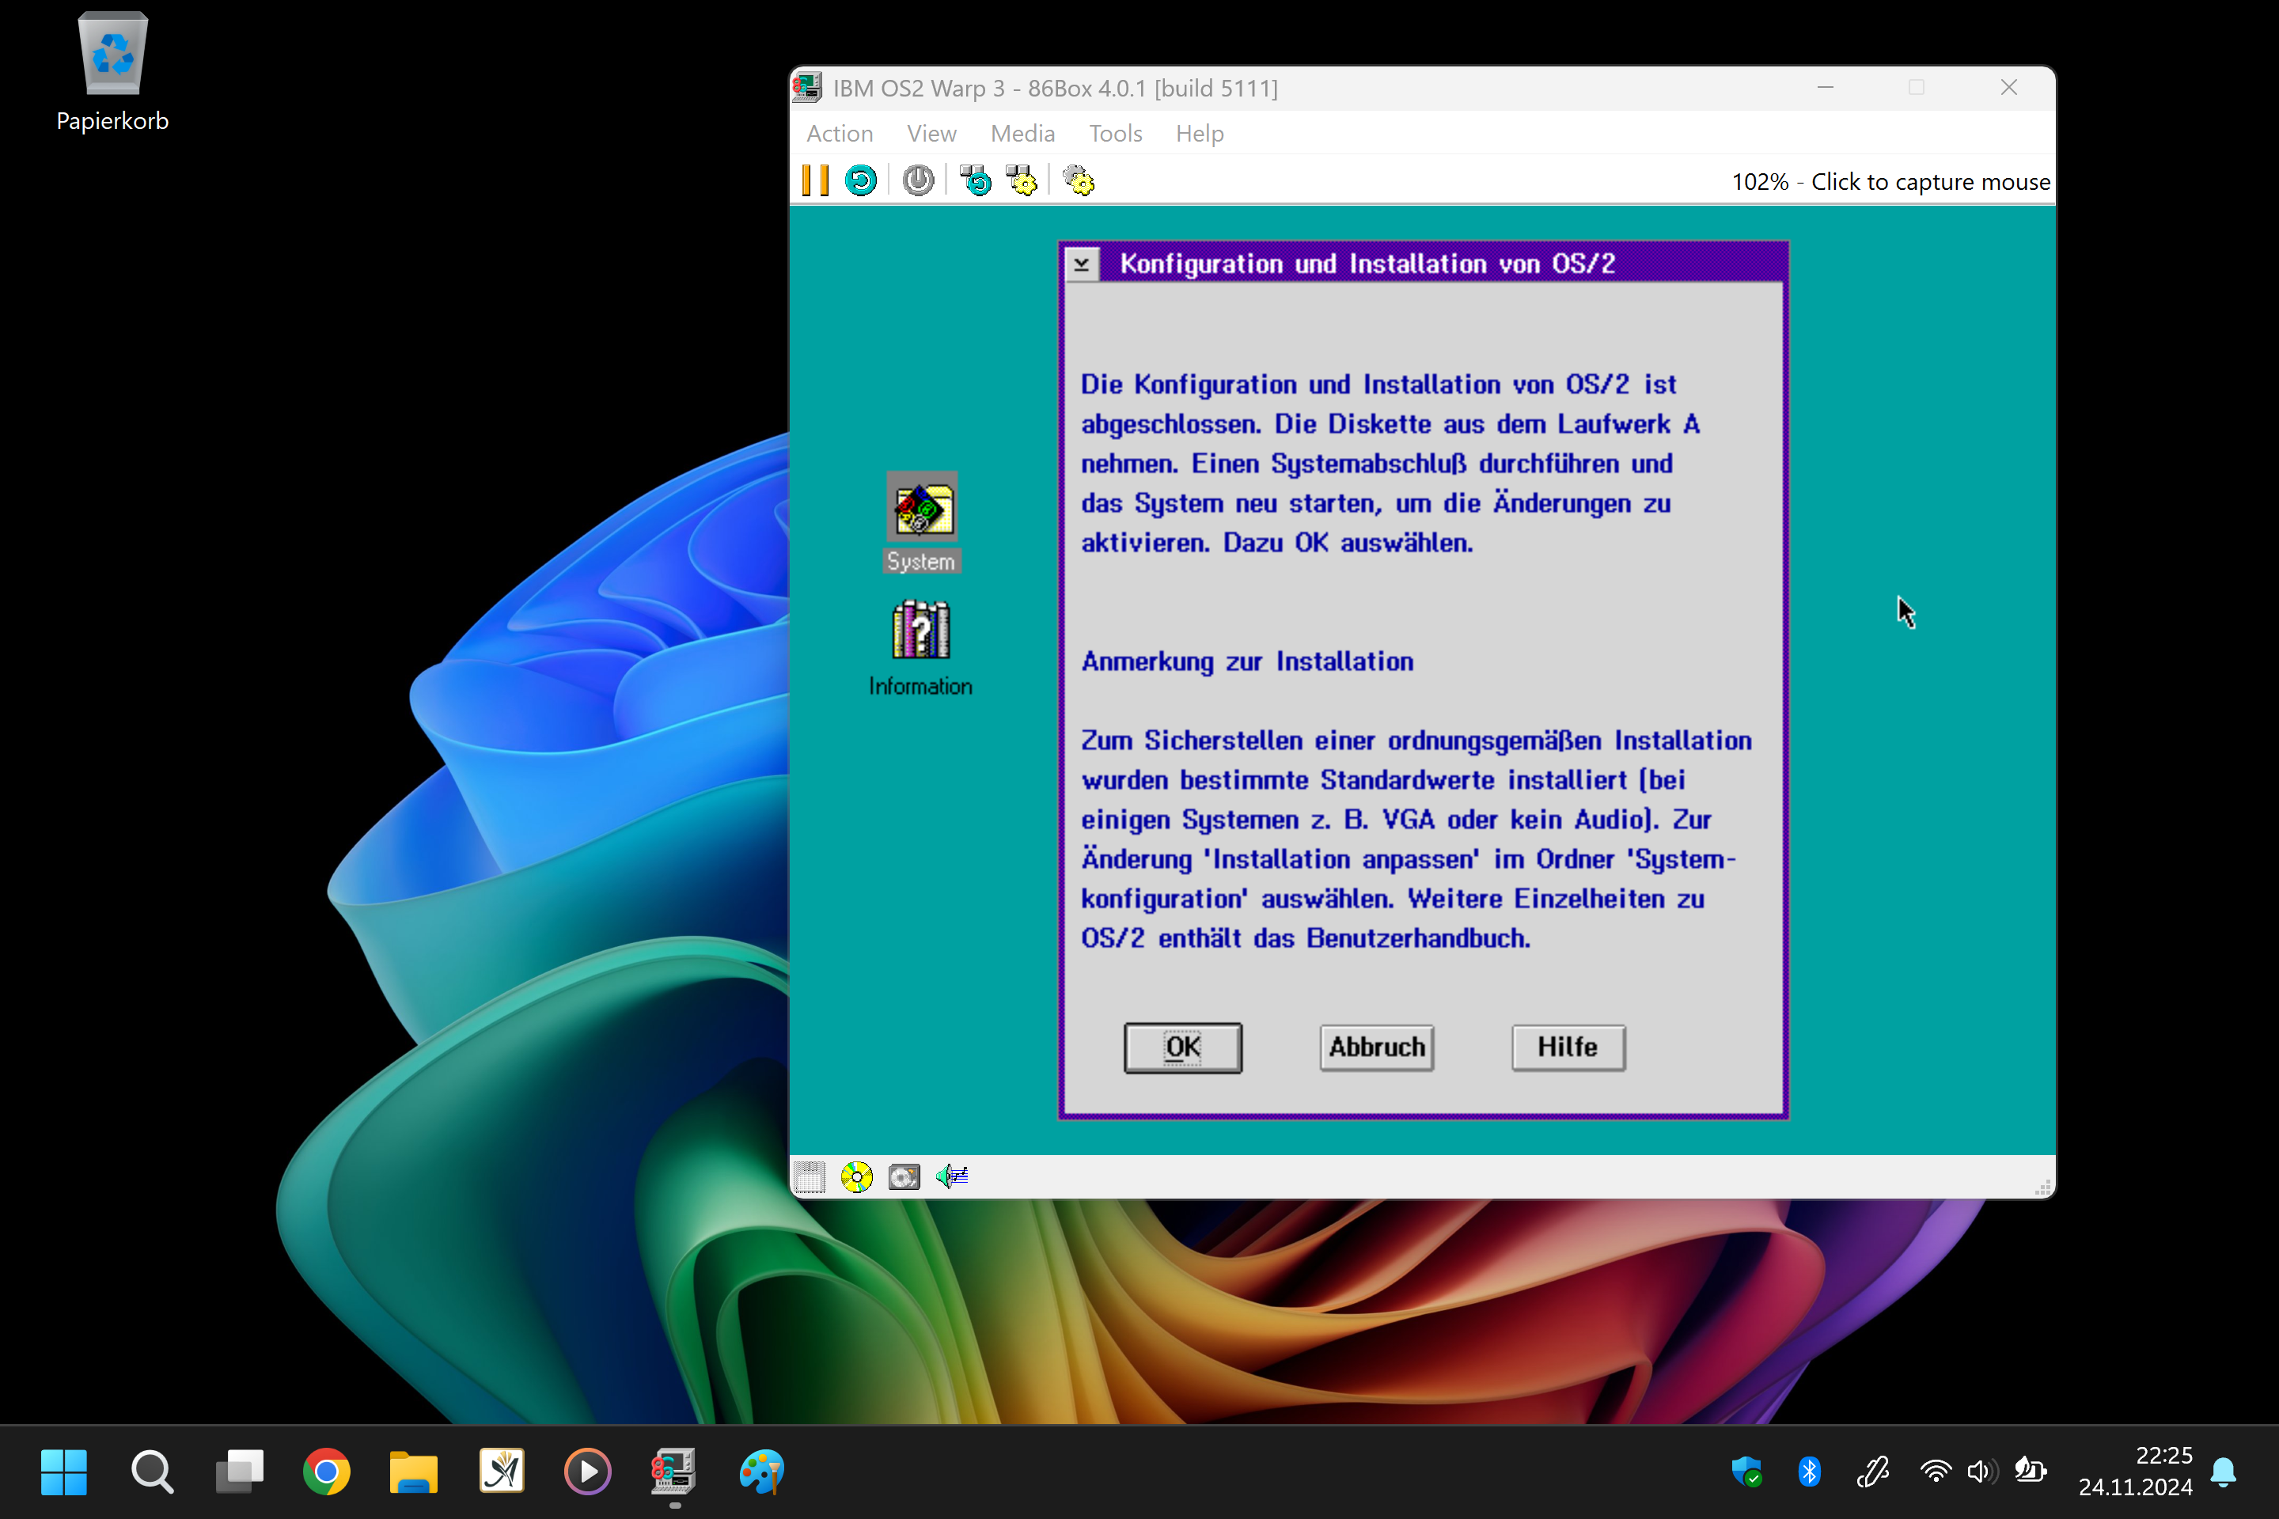Click the hard disk status bar icon
The image size is (2279, 1519).
click(x=904, y=1177)
